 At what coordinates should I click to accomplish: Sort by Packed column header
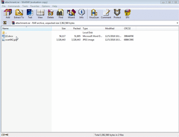[74, 28]
